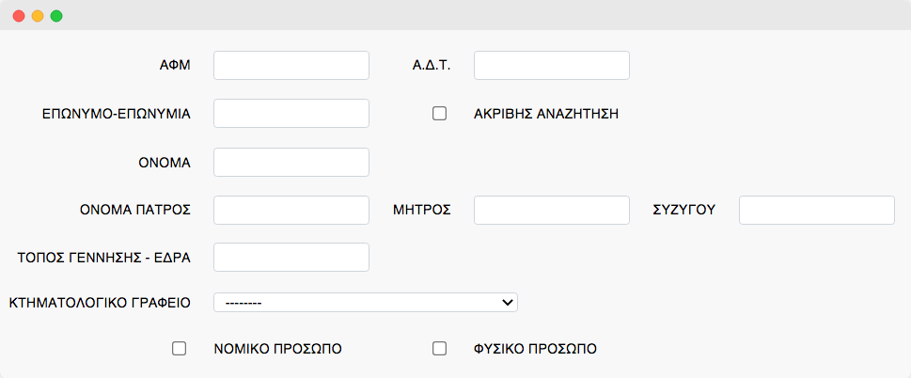Click the ΝΟΜΙΚΟ ΠΡΟΣΩΠΟ label
This screenshot has width=911, height=378.
[x=277, y=349]
